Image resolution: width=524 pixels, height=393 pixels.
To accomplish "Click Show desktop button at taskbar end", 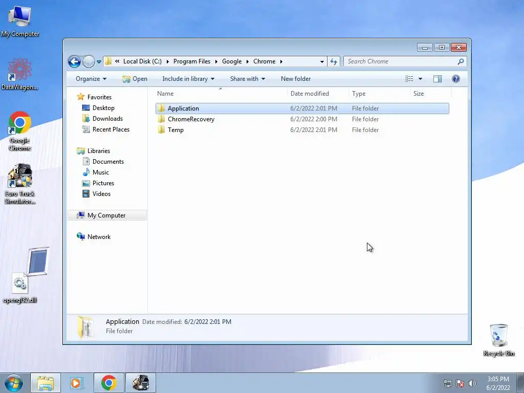I will click(520, 383).
